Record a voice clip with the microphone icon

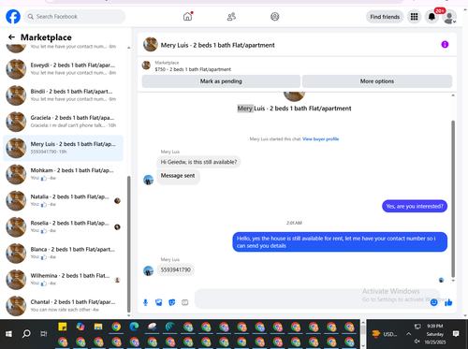pos(145,302)
